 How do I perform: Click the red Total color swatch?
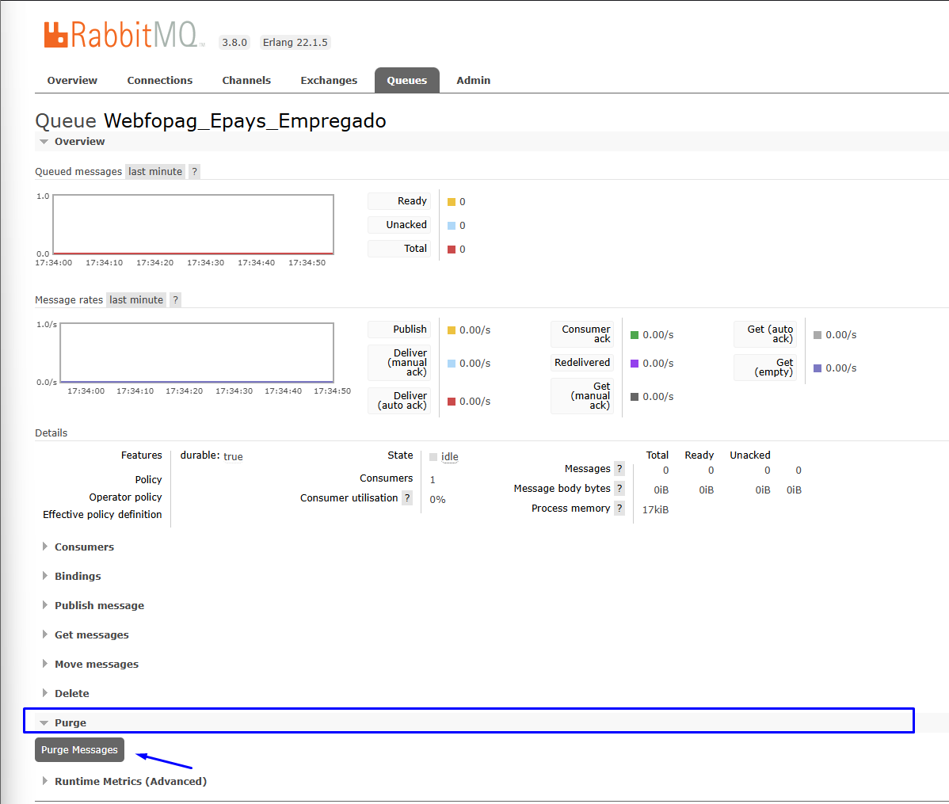[452, 250]
